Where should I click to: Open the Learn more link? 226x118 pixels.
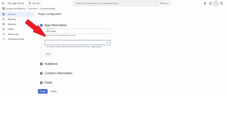tap(96, 47)
